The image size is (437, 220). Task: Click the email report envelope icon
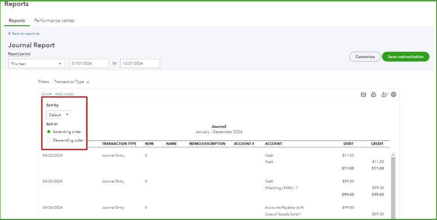point(363,94)
